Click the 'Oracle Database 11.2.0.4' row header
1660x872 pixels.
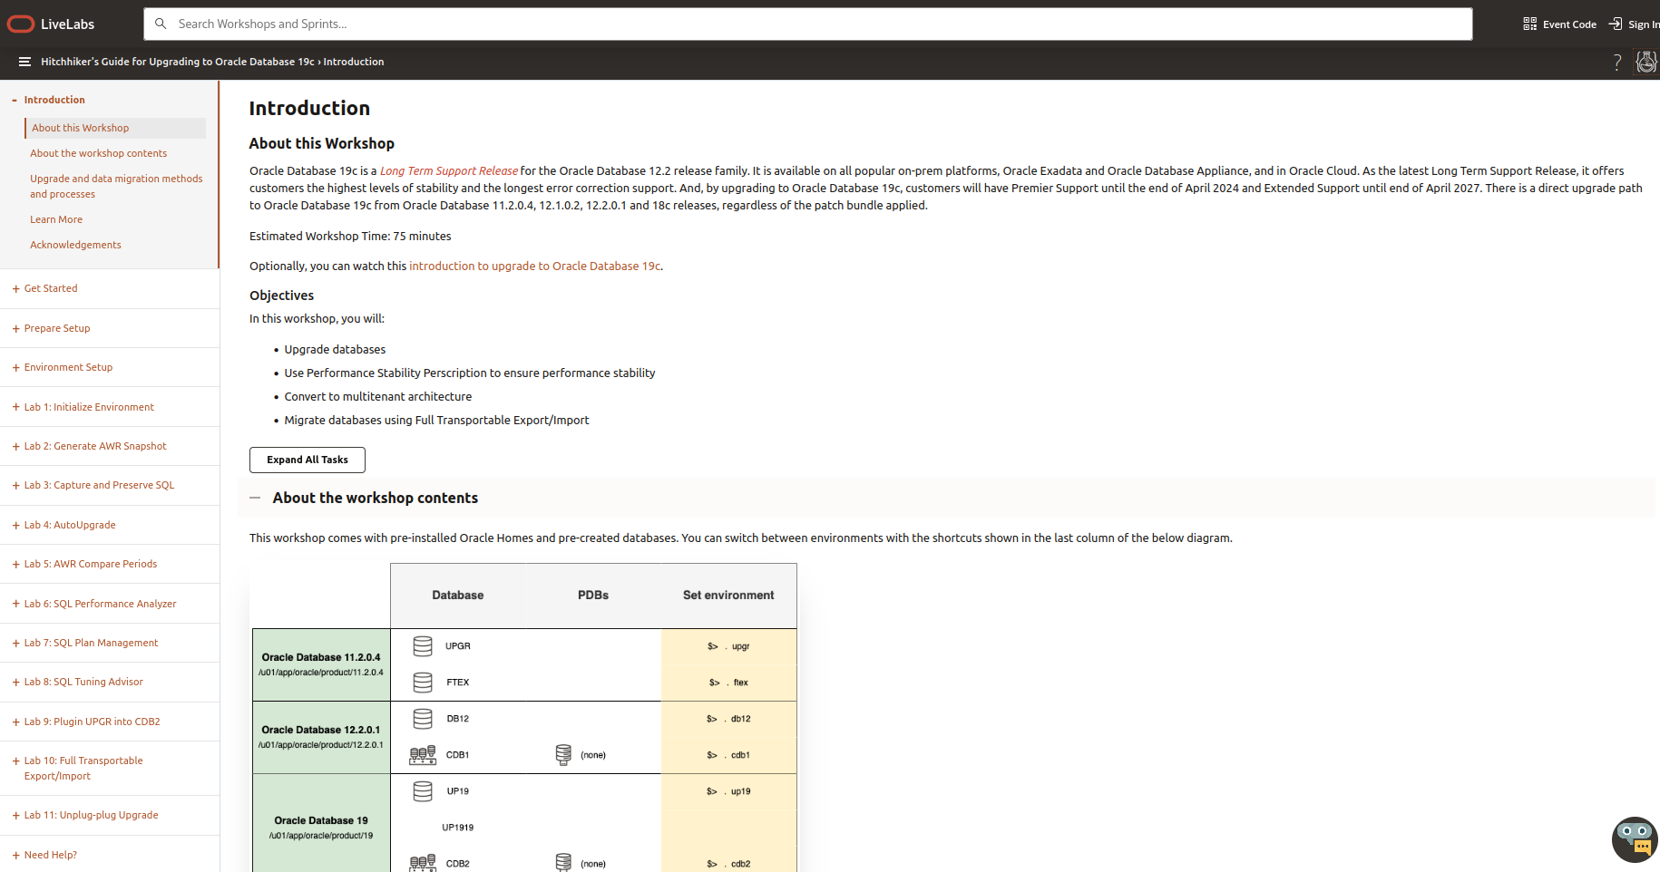coord(321,664)
